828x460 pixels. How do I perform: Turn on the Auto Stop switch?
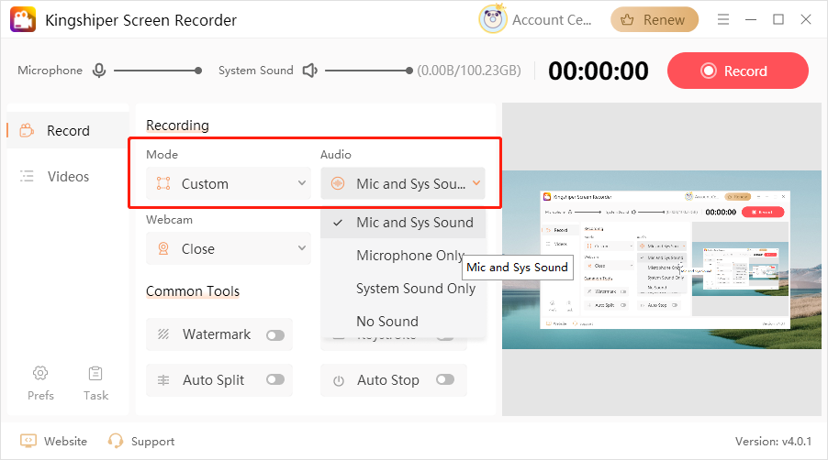(x=445, y=380)
